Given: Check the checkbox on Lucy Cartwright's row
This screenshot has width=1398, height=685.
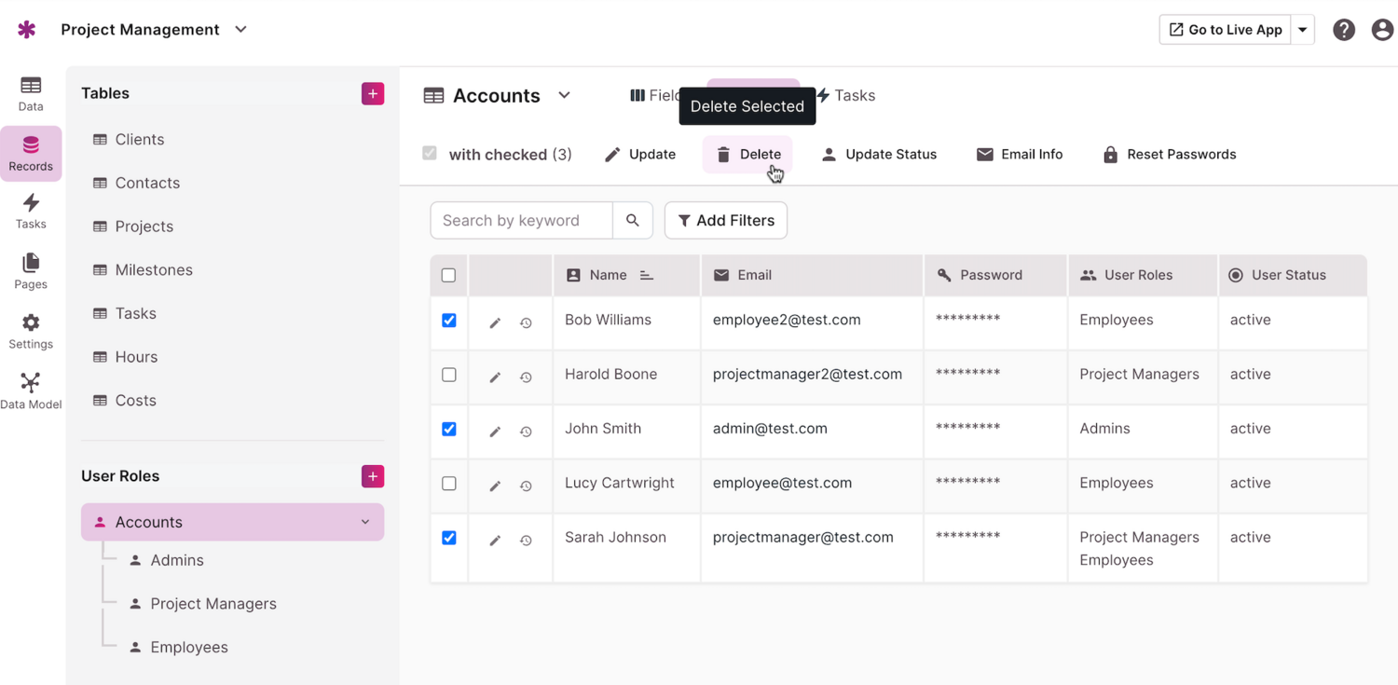Looking at the screenshot, I should click(x=448, y=484).
